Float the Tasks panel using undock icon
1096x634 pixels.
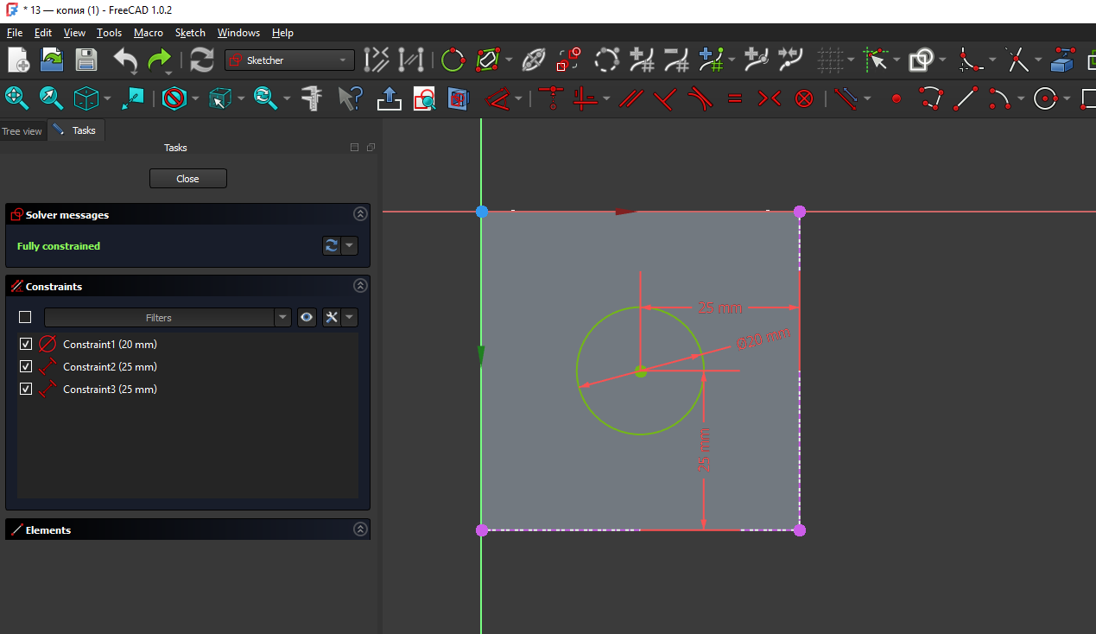tap(371, 148)
